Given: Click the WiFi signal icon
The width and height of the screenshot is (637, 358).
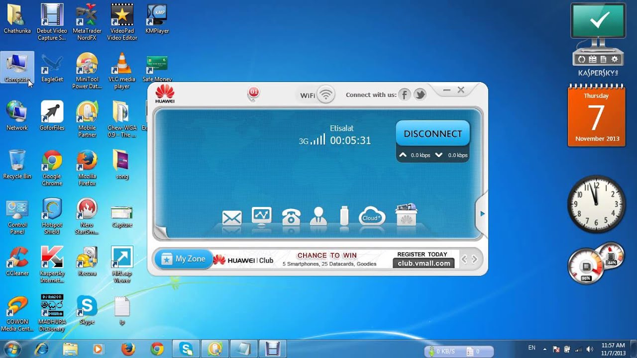Looking at the screenshot, I should tap(326, 94).
